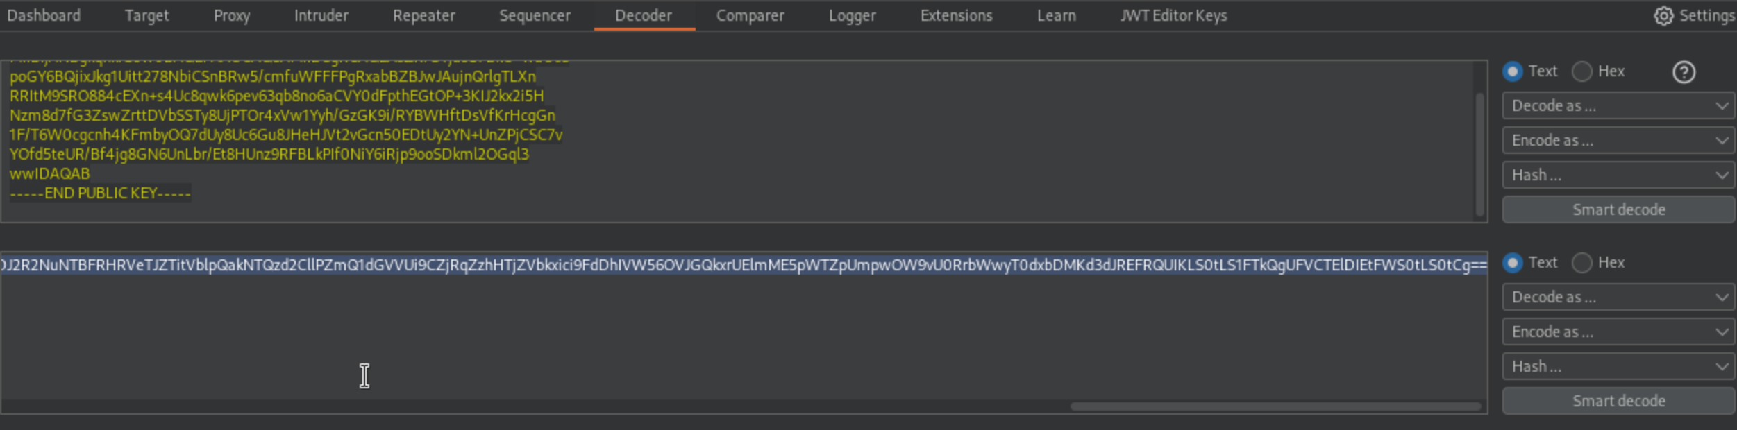This screenshot has width=1737, height=430.
Task: Open the Decoder help question mark icon
Action: 1684,72
